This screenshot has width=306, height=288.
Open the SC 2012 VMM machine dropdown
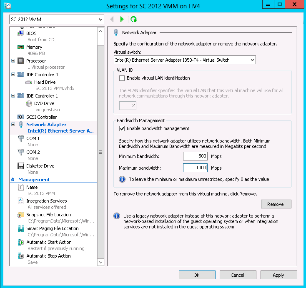pos(100,20)
